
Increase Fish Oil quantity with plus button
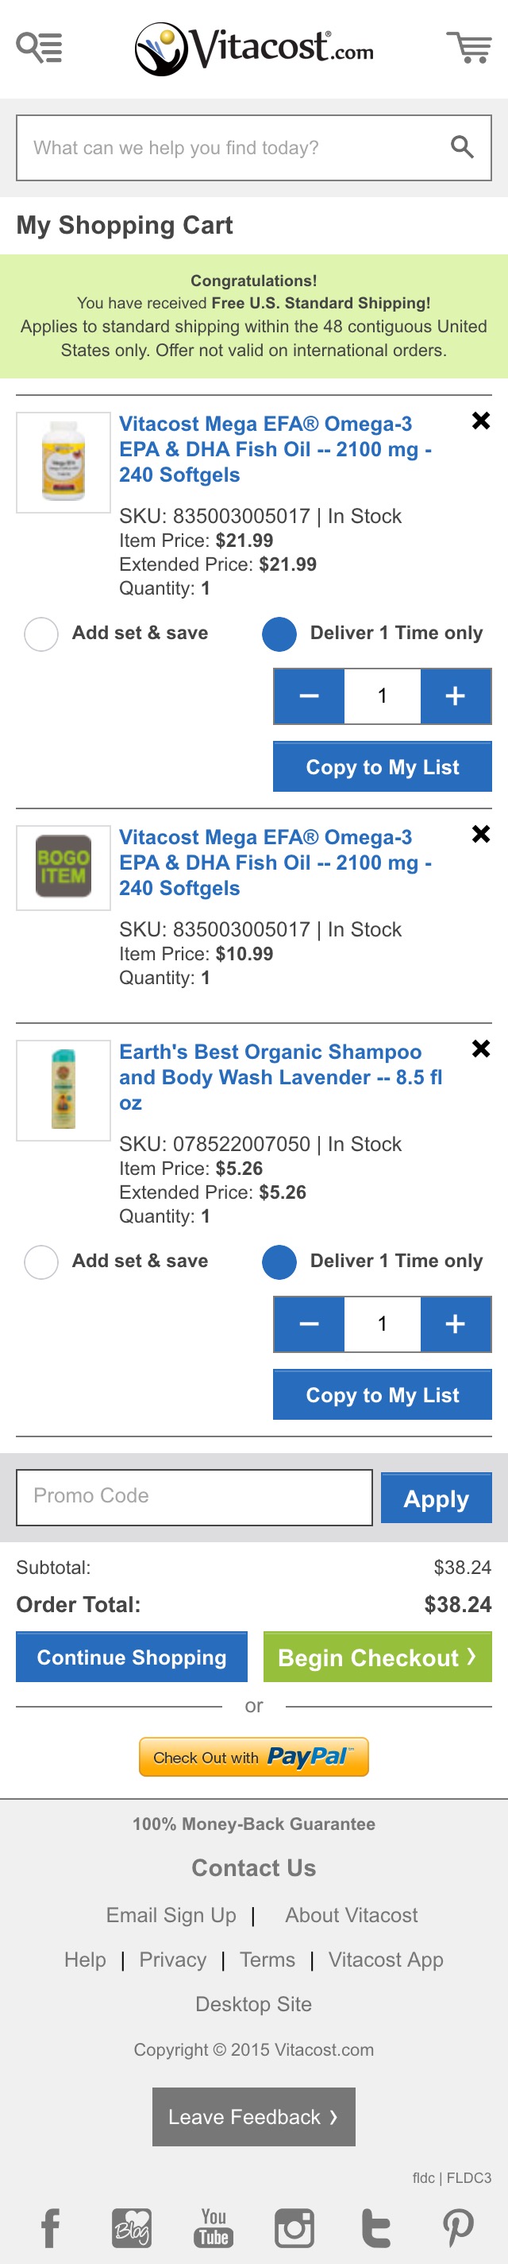(x=455, y=696)
